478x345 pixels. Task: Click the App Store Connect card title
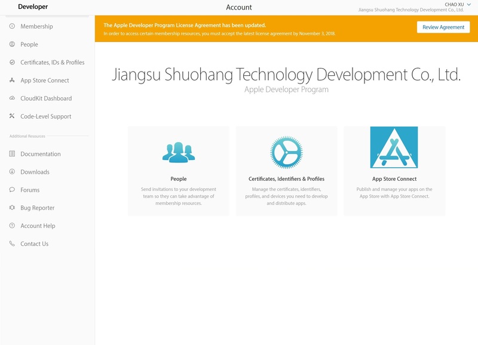click(x=394, y=178)
